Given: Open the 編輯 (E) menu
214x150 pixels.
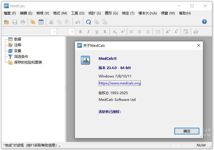Looking at the screenshot, I should (26, 13).
